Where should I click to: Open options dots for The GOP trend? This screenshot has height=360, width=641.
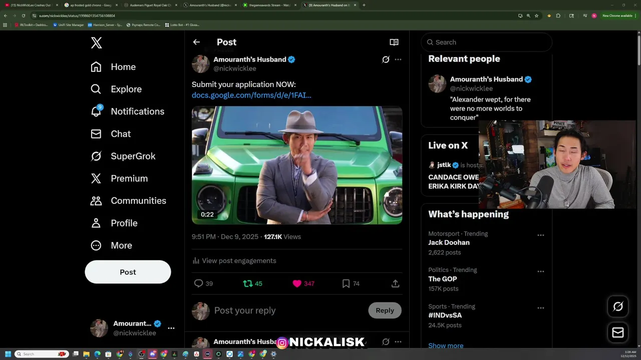(541, 271)
